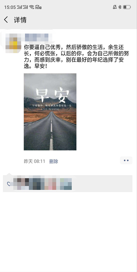Tap the Bluetooth status icon
137x272 pixels.
point(120,7)
